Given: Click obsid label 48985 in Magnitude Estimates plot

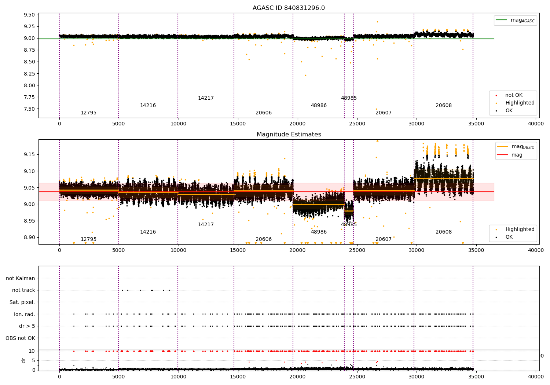Looking at the screenshot, I should [x=349, y=225].
